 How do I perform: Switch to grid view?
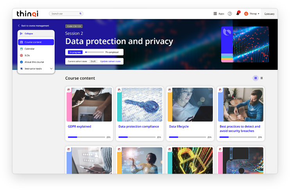click(x=256, y=78)
